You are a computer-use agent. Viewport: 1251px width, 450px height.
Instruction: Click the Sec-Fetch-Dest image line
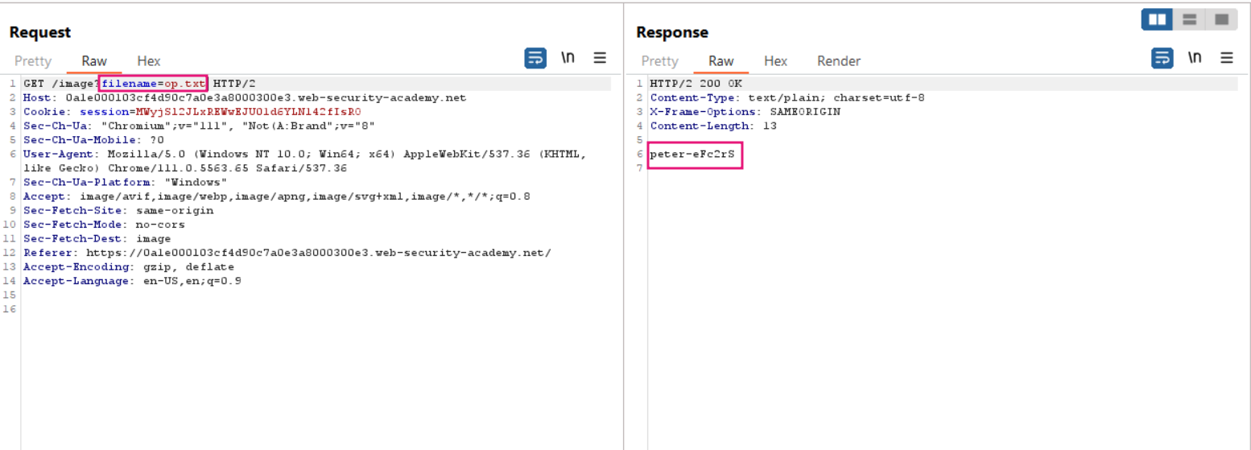point(97,238)
